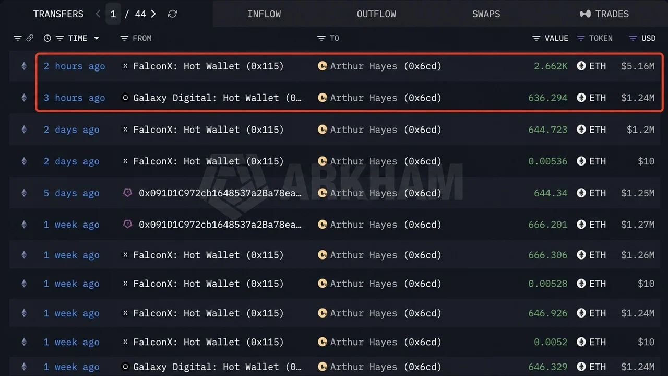This screenshot has height=376, width=668.
Task: Click ETH token icon on 636.294 row
Action: (x=581, y=98)
